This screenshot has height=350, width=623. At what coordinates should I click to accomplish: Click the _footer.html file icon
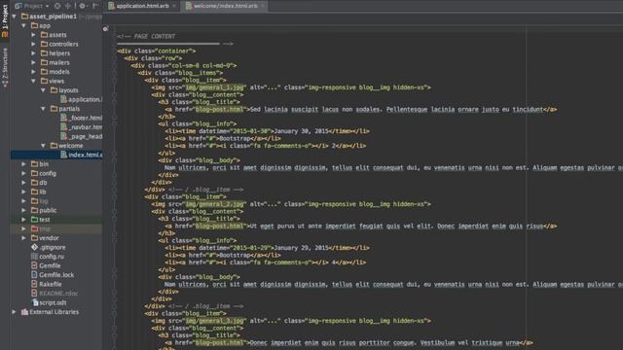[x=63, y=118]
